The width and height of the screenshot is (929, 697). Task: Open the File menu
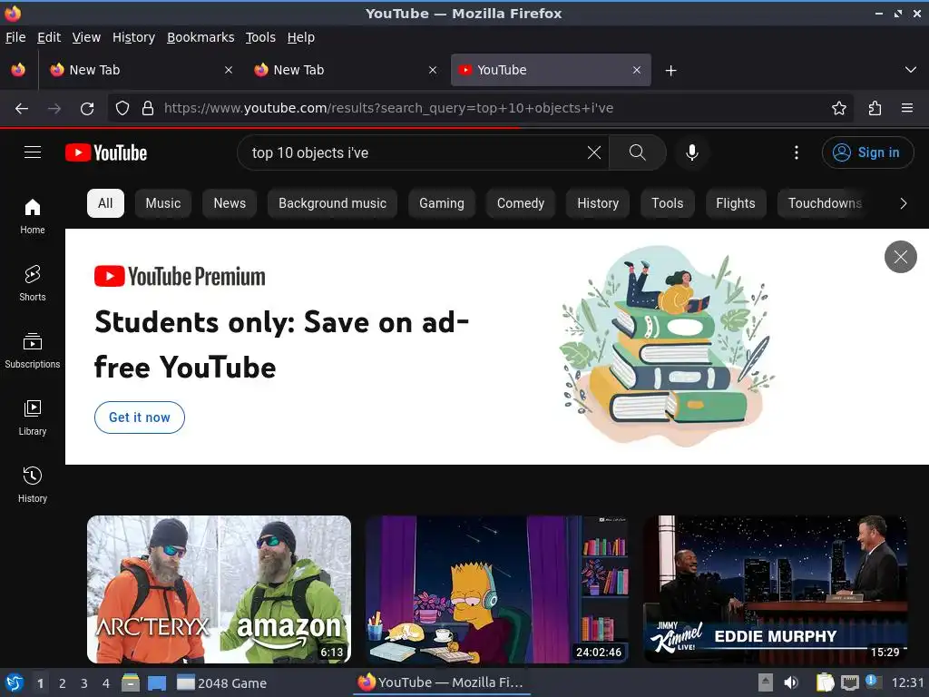point(15,37)
